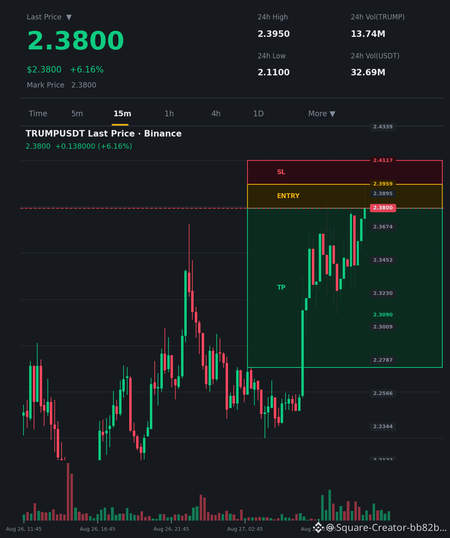Click the red 2.4117 stop-loss price tag
Image resolution: width=450 pixels, height=538 pixels.
(383, 160)
